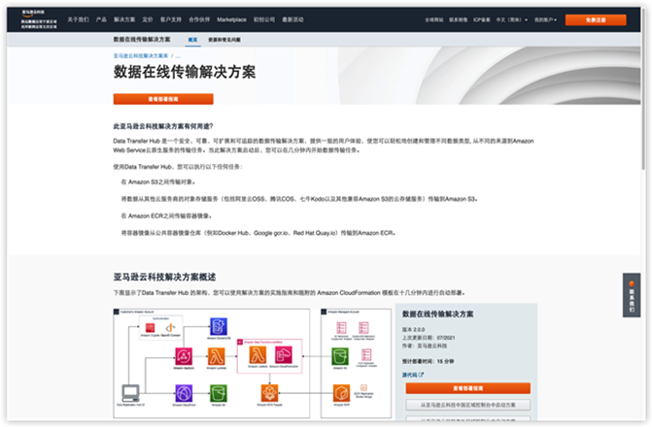This screenshot has height=427, width=652.
Task: Click the Amazon Web Services logo in header
Action: [39, 19]
